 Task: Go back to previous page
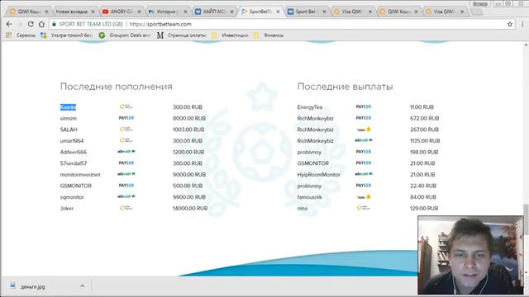9,24
